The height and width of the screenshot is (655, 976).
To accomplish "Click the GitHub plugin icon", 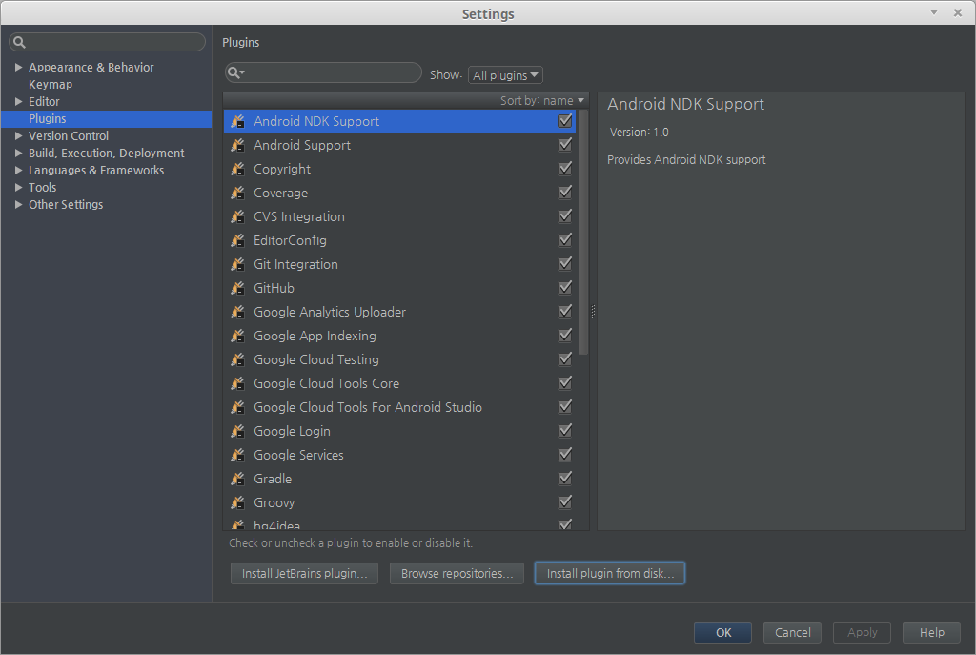I will [x=237, y=288].
